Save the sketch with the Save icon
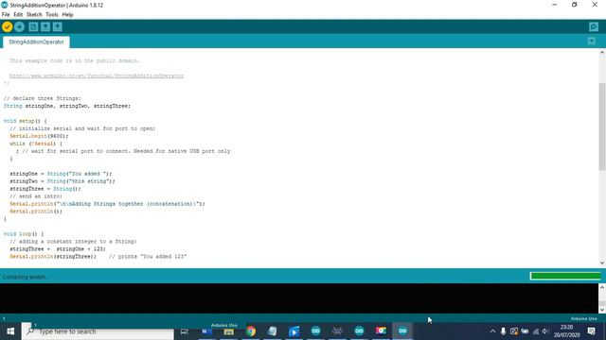The height and width of the screenshot is (340, 606). 58,27
